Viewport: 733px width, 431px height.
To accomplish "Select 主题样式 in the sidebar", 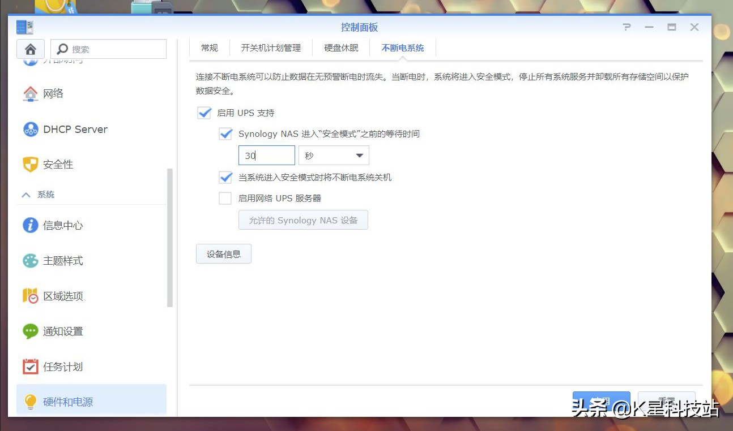I will point(62,260).
